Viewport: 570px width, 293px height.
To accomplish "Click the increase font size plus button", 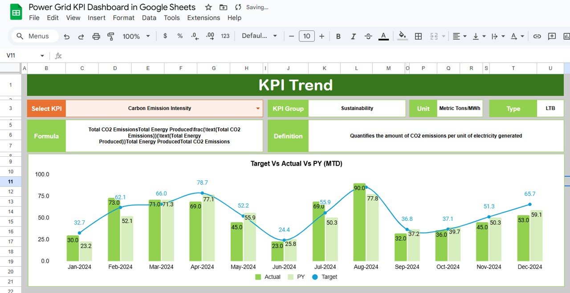I will (322, 36).
